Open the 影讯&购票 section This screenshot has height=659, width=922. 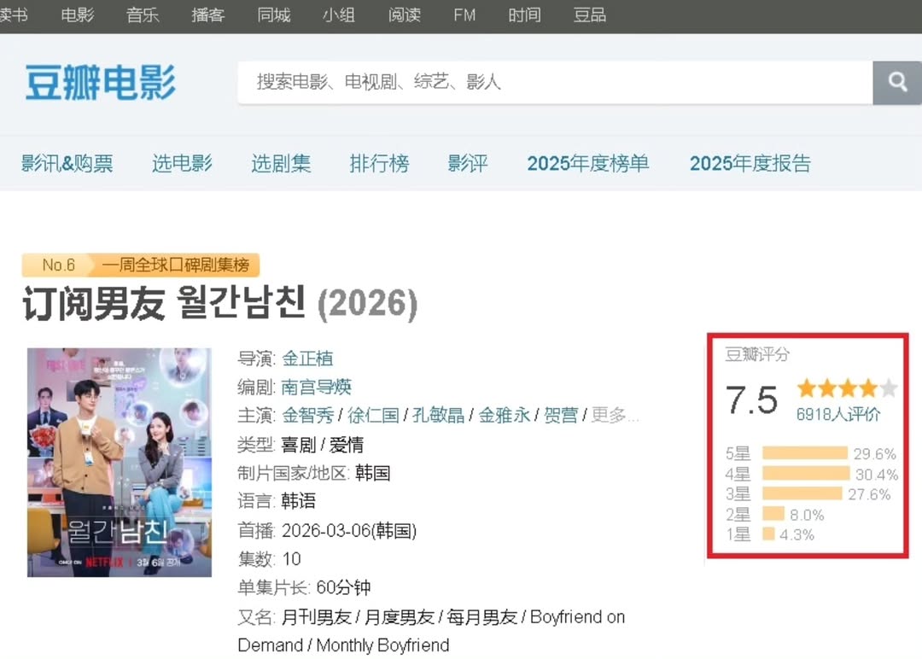(67, 163)
